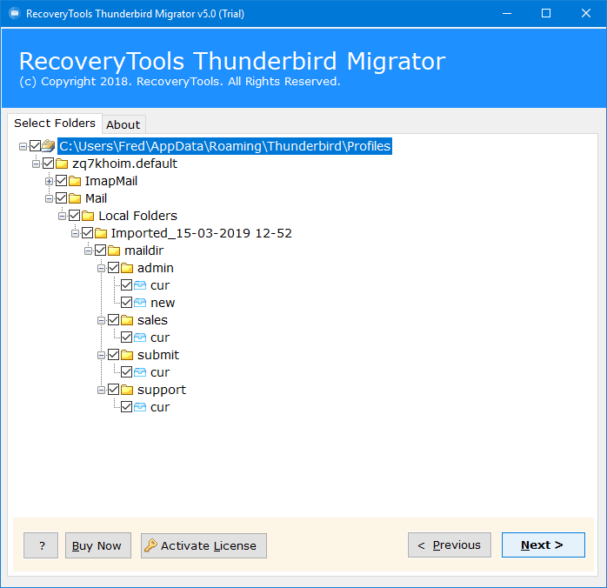Close the Thunderbird Migrator window

click(586, 14)
